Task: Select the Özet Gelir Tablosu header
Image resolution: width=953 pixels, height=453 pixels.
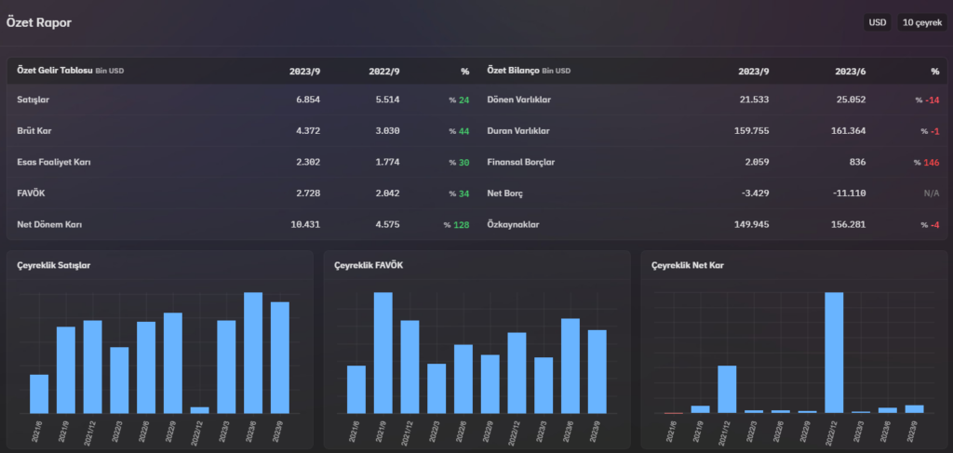Action: click(55, 71)
